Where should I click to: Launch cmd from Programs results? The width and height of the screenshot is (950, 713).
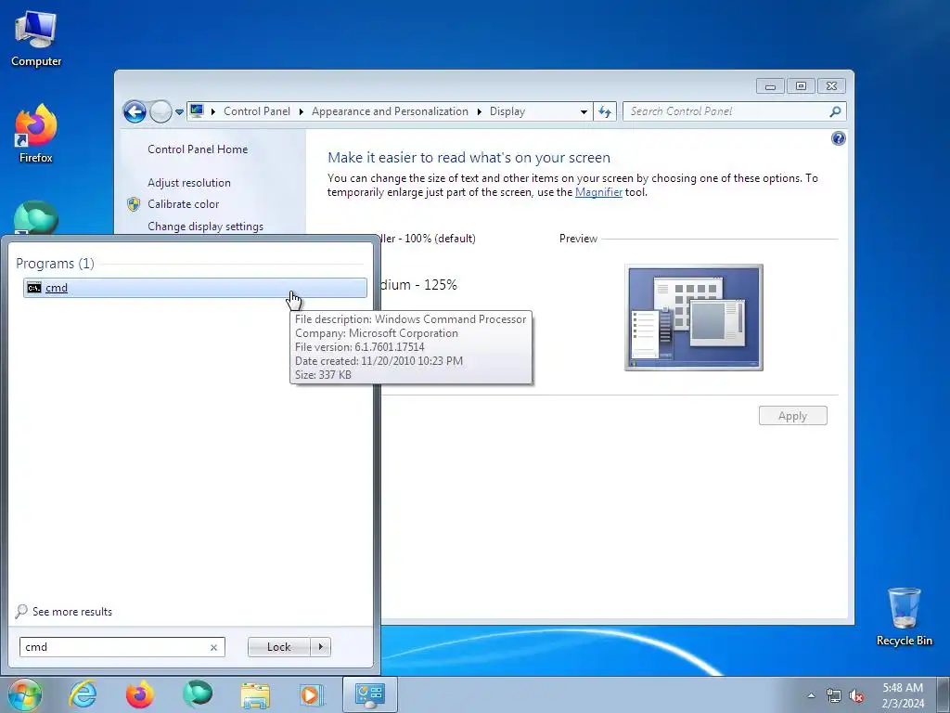(195, 288)
